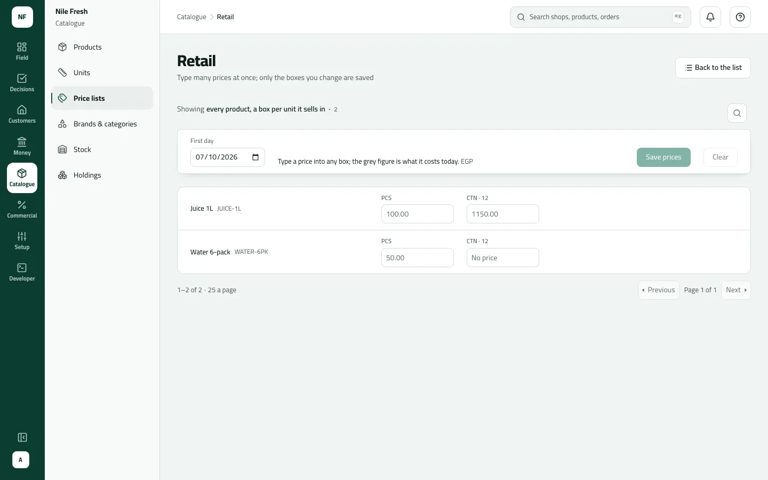Click Back to the list button
Image resolution: width=768 pixels, height=480 pixels.
pyautogui.click(x=713, y=68)
